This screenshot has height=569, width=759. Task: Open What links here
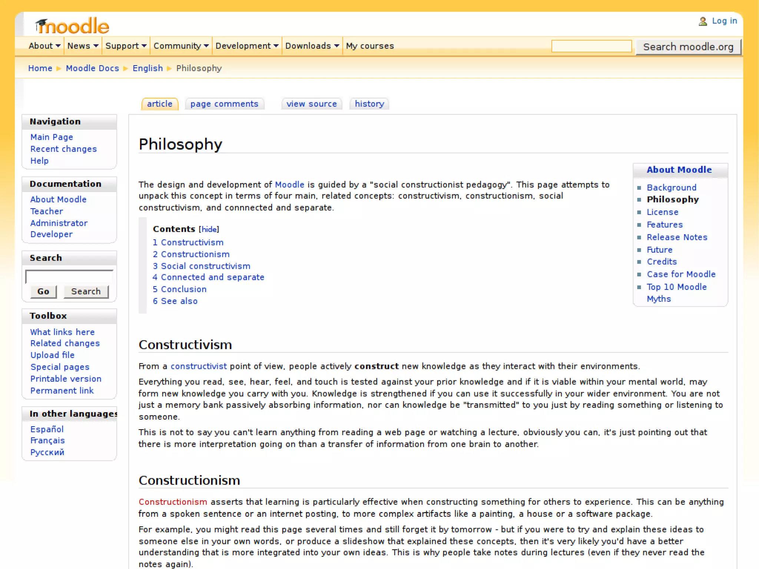tap(62, 332)
